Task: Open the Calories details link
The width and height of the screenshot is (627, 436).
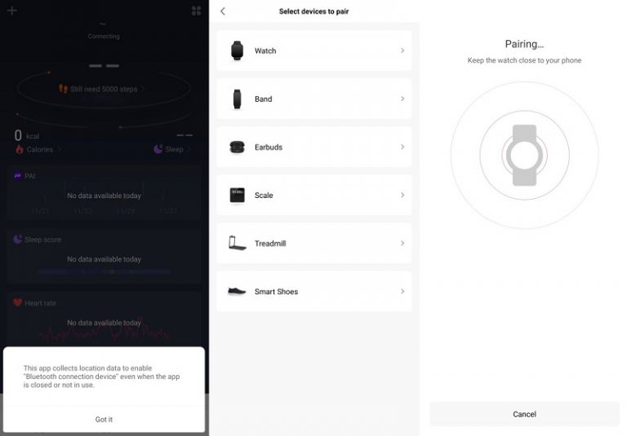Action: tap(39, 150)
